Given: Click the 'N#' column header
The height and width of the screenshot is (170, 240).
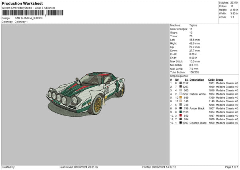Looking at the screenshot, I should click(x=177, y=80).
